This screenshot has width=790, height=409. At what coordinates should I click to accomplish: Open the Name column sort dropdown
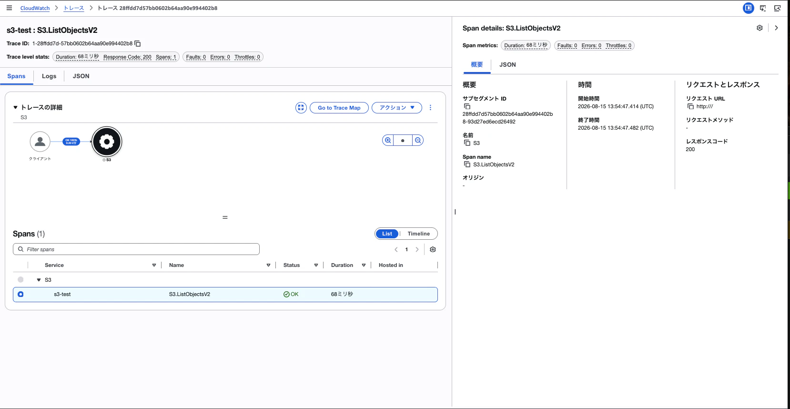click(268, 265)
